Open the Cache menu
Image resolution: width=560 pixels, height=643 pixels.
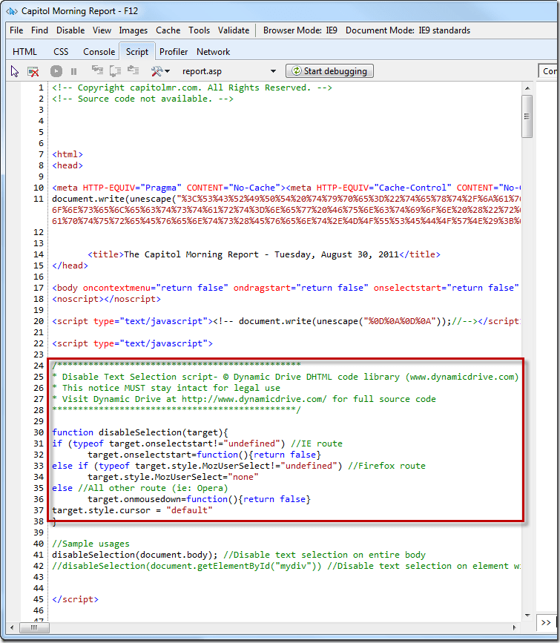pos(168,30)
